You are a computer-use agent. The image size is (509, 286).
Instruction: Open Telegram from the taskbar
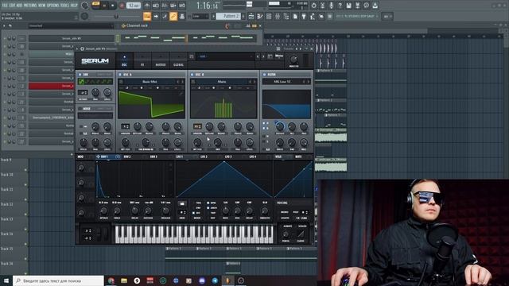pyautogui.click(x=215, y=280)
